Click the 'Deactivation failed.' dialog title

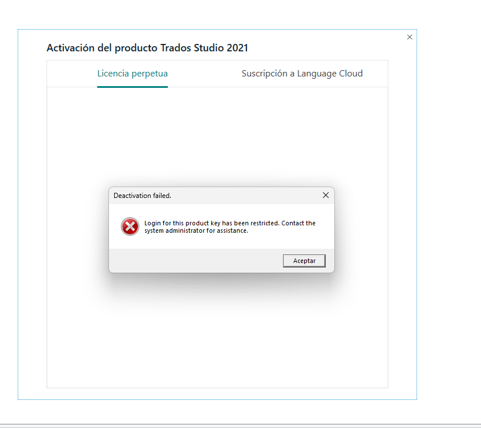click(142, 196)
